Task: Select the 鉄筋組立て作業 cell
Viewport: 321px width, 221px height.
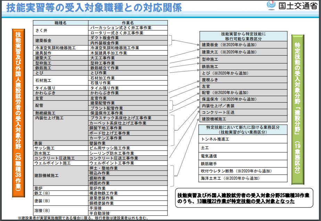Action: coord(128,68)
